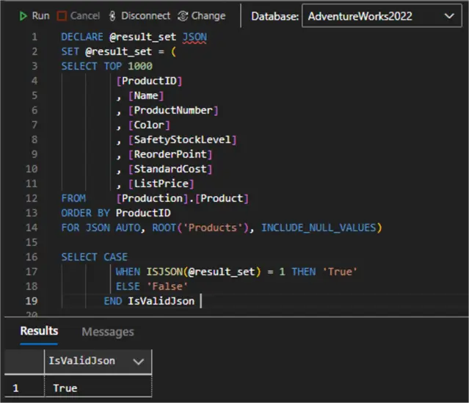Click the Disconnect button label
Viewport: 469px width, 403px height.
(x=145, y=16)
